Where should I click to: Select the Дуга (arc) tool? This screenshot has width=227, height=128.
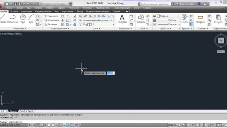(31, 19)
